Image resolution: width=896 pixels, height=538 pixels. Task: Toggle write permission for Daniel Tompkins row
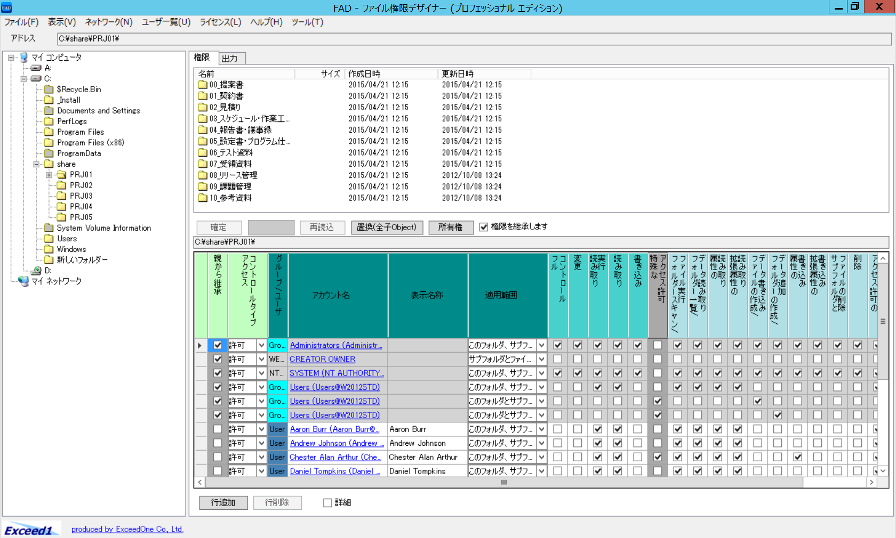(638, 471)
